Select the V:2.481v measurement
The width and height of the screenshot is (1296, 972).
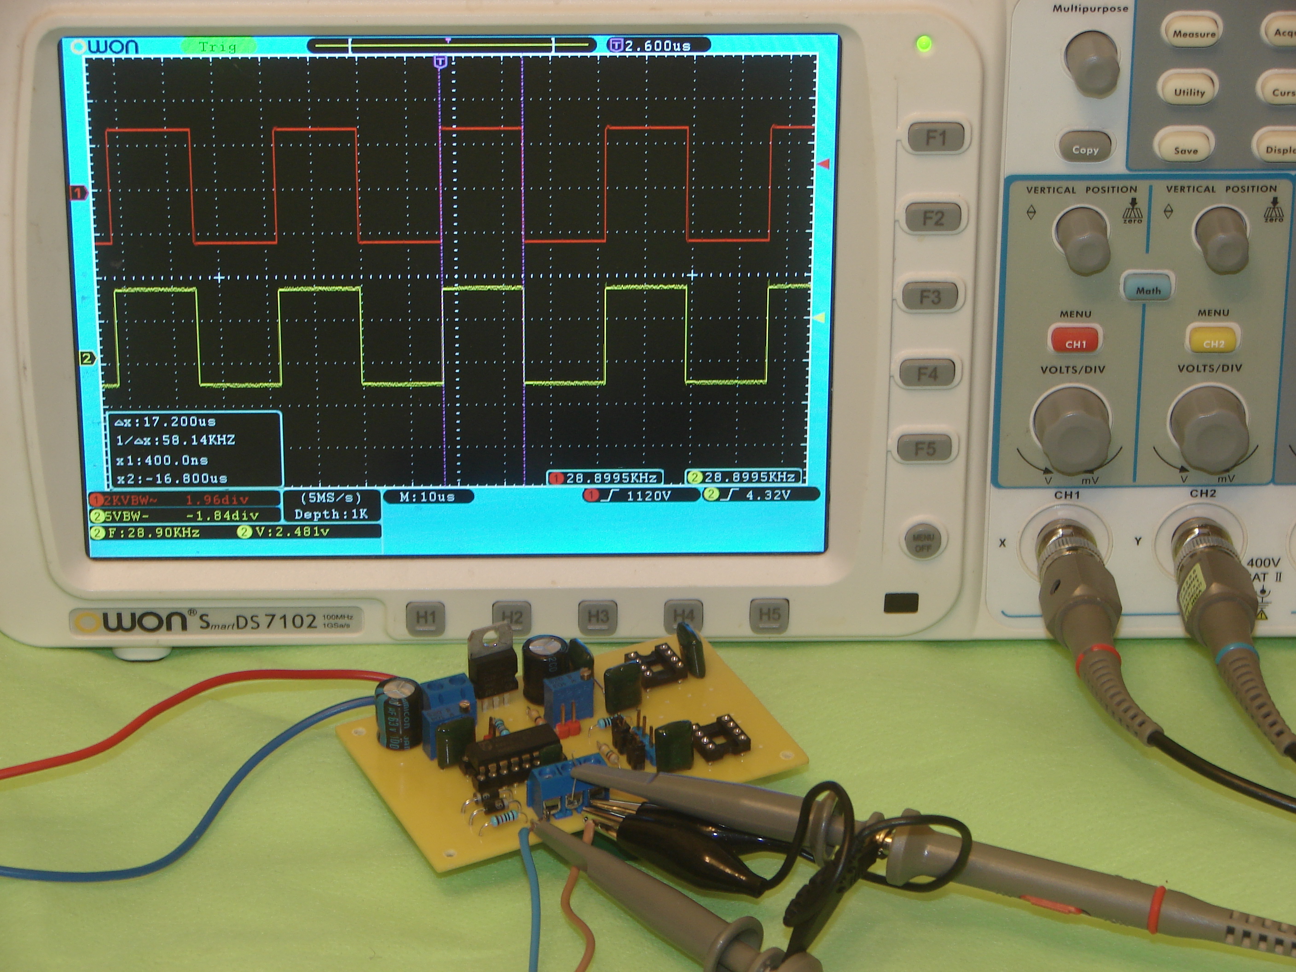click(x=283, y=532)
